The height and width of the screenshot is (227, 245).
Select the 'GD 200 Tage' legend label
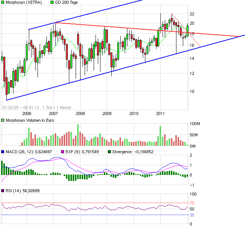(x=66, y=2)
